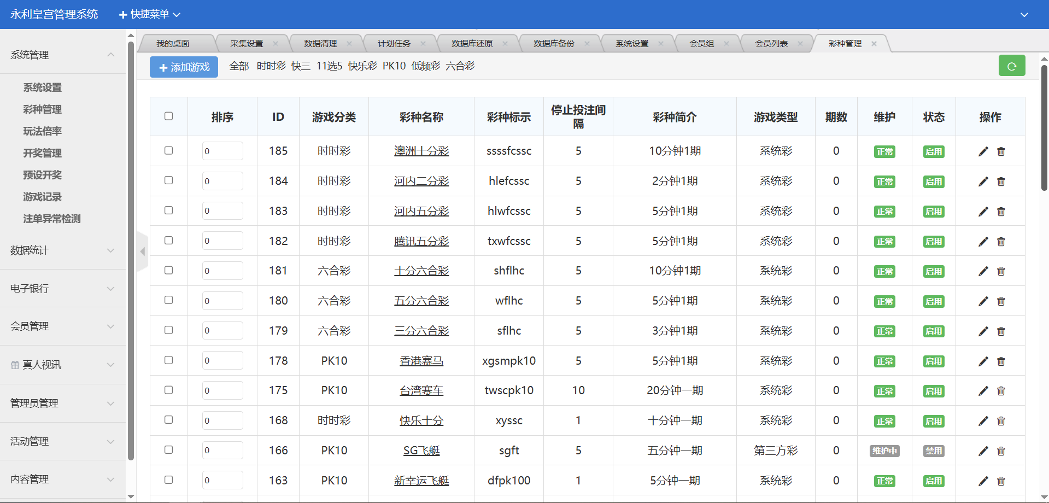Delete the 河内二分彩 row using trash icon
The image size is (1049, 503).
(1001, 182)
